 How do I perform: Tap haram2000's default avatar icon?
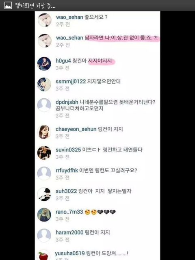coord(44,236)
